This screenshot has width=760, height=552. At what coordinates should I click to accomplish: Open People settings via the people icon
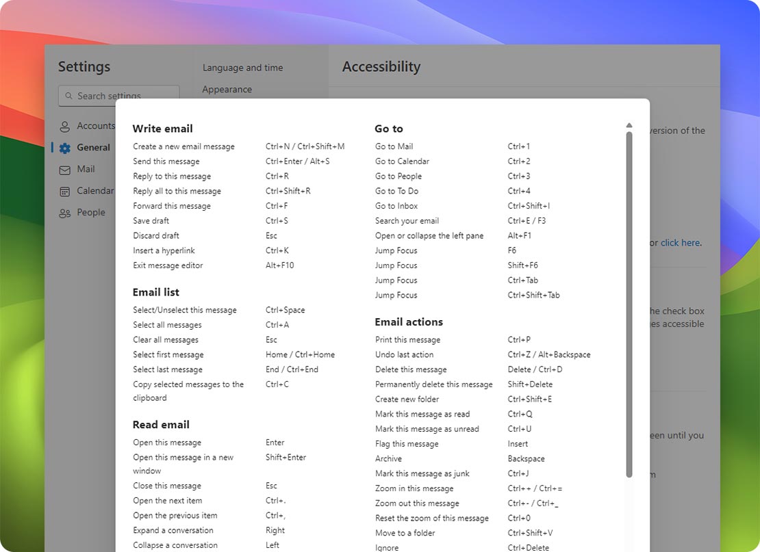click(65, 212)
